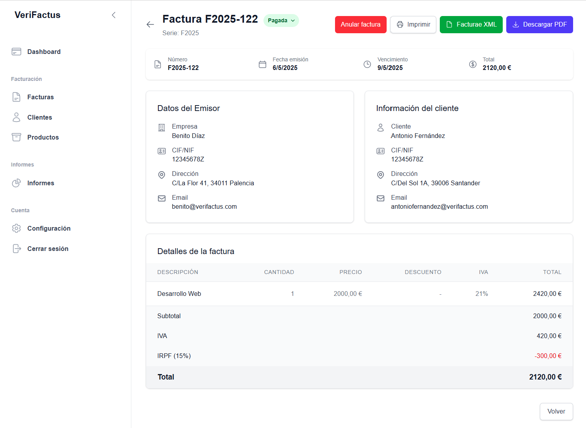The width and height of the screenshot is (586, 428).
Task: Open Clientes from the sidebar icon
Action: click(16, 117)
